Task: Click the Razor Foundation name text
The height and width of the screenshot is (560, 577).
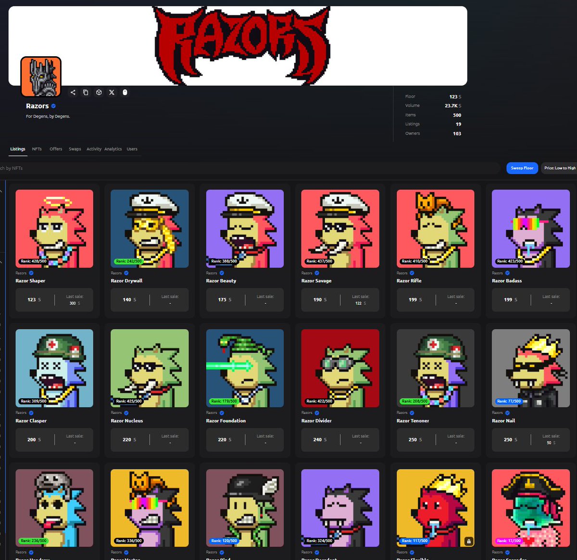Action: click(226, 421)
